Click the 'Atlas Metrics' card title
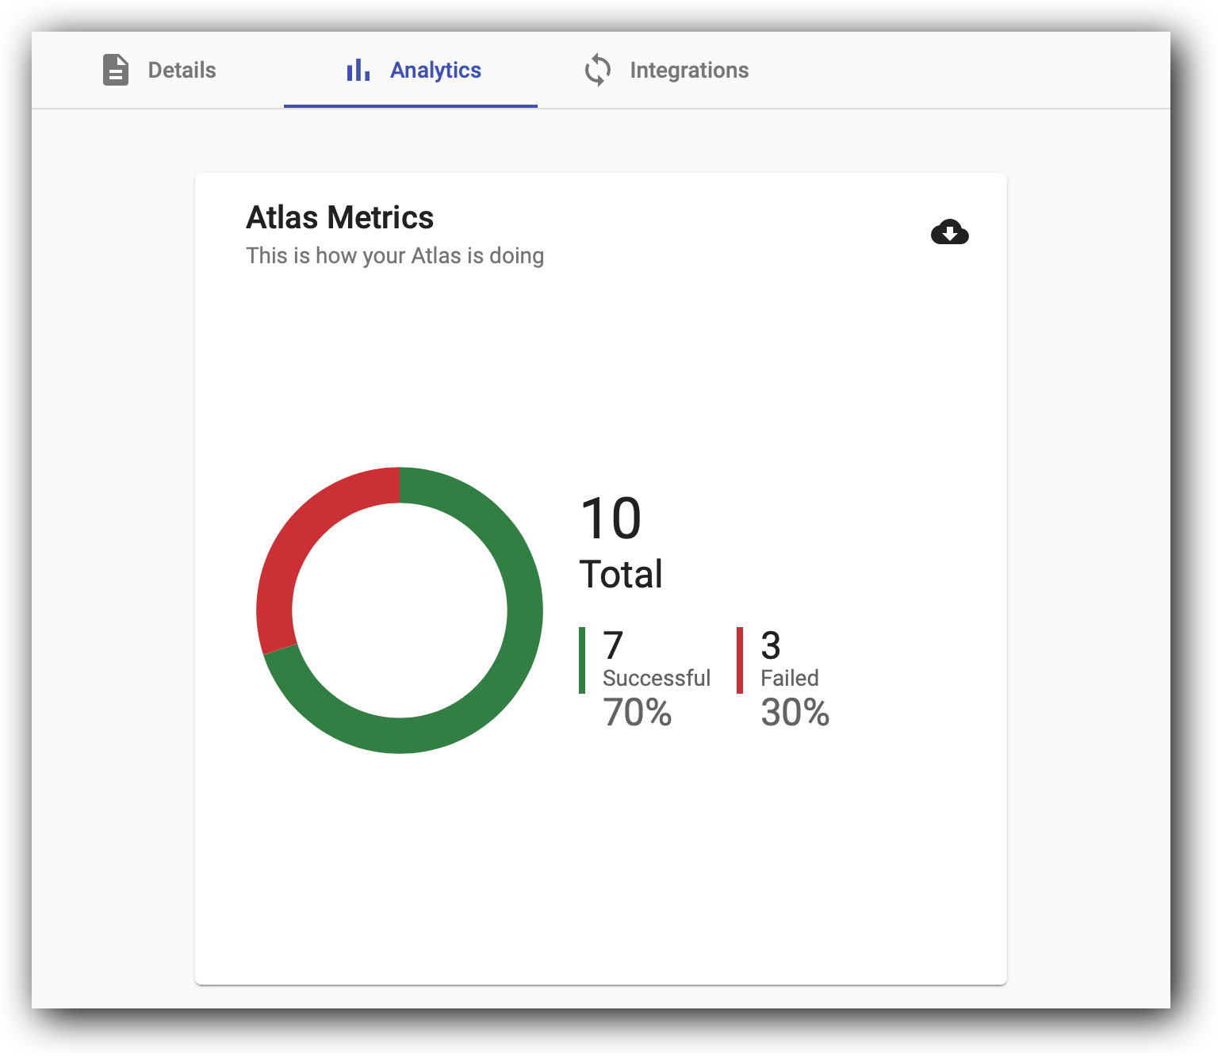The width and height of the screenshot is (1218, 1056). coord(339,217)
